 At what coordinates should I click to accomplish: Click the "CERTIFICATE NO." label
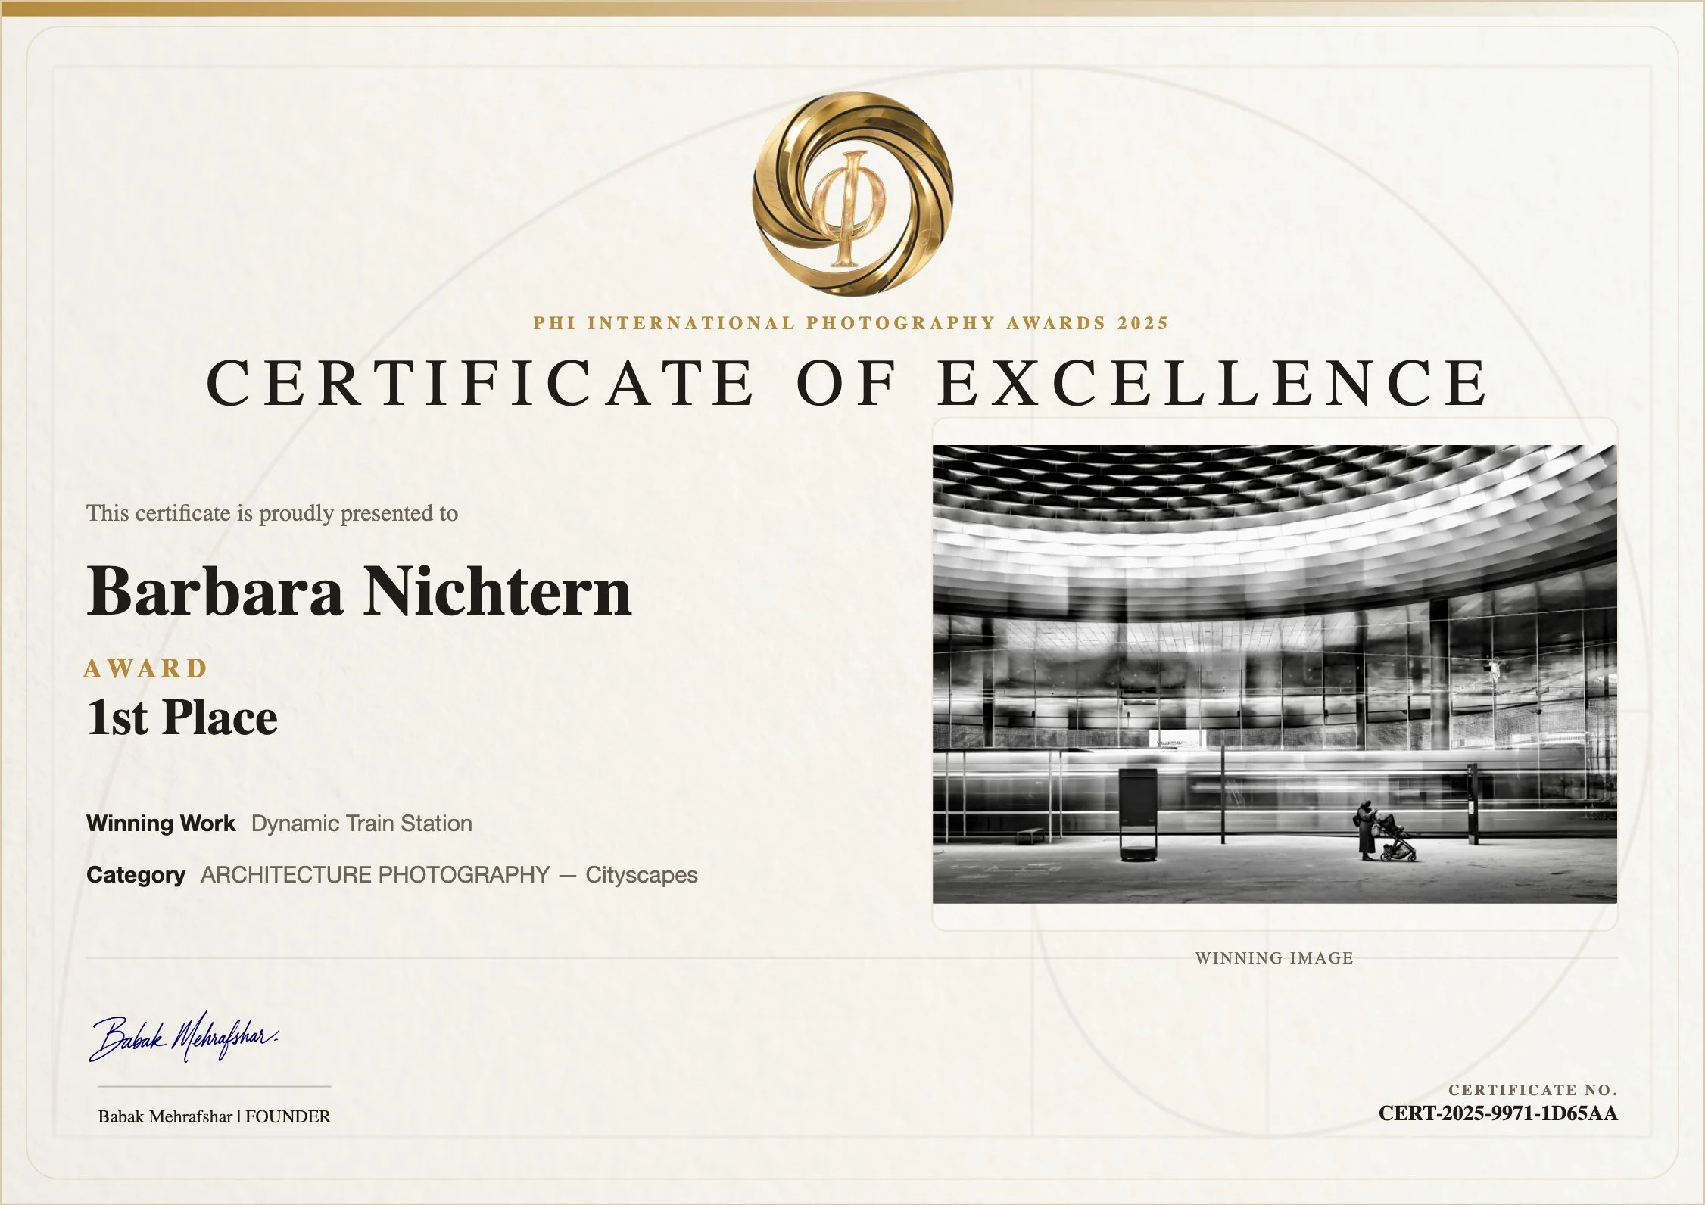point(1533,1091)
